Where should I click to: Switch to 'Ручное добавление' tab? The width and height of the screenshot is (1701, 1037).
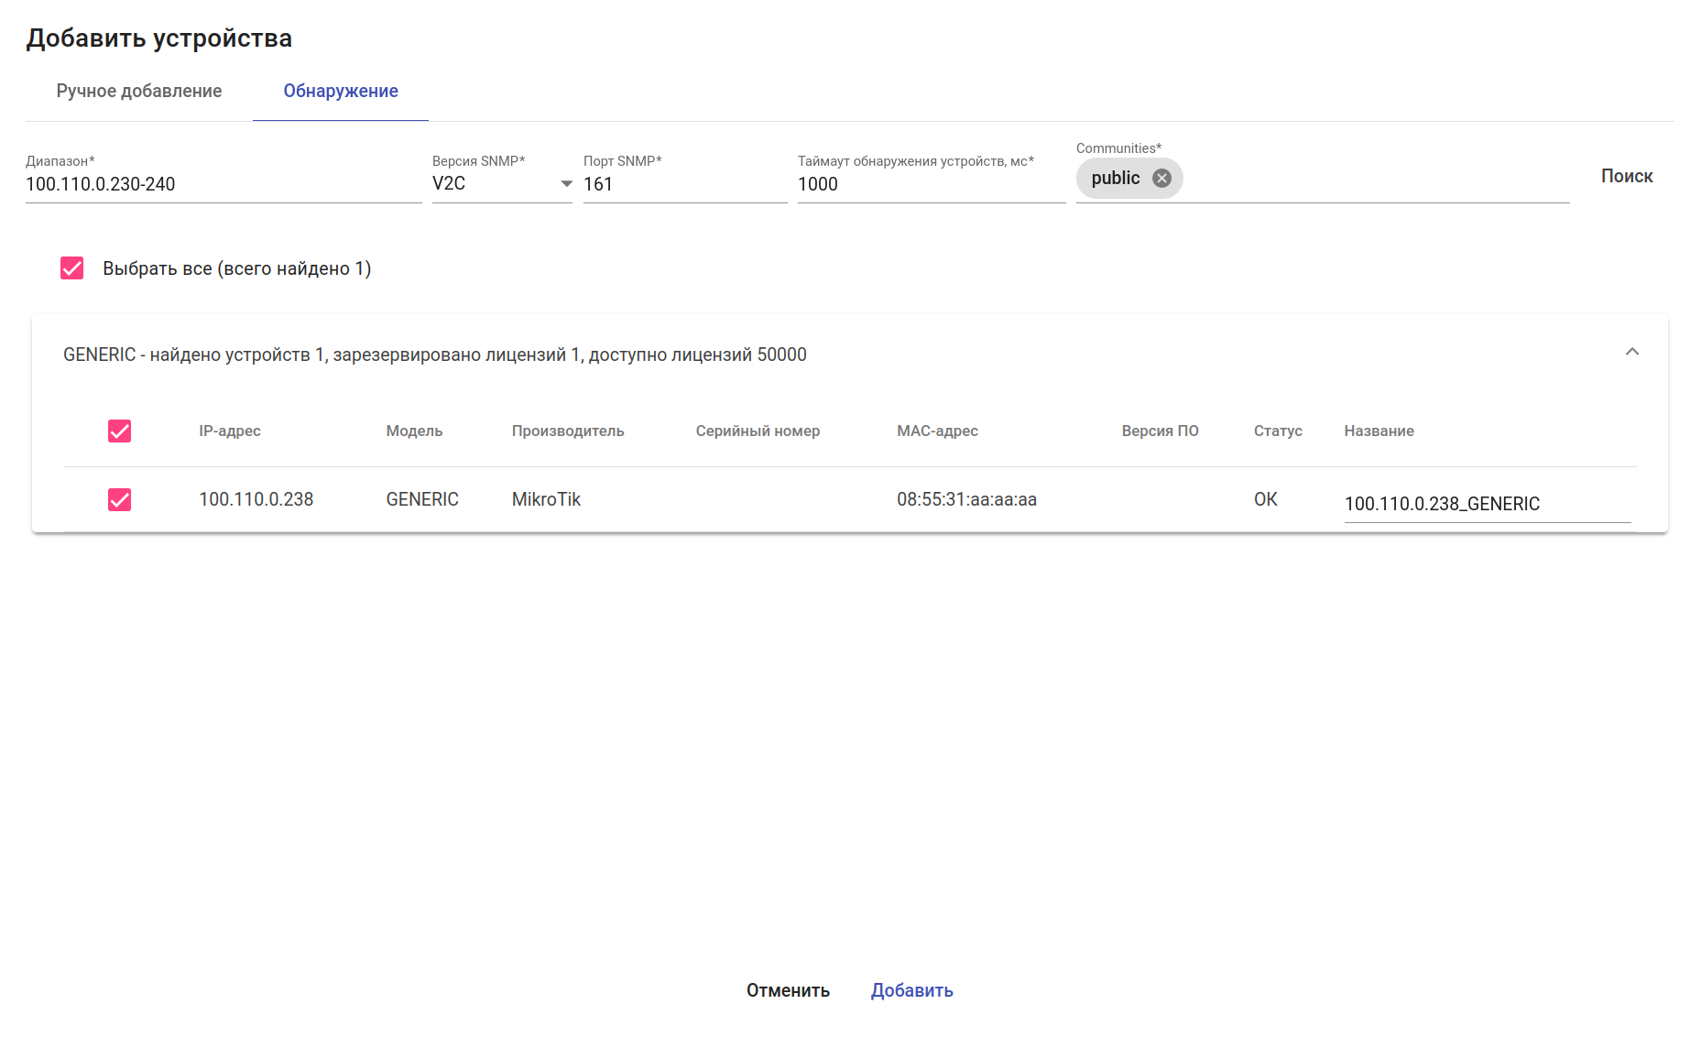(x=139, y=92)
